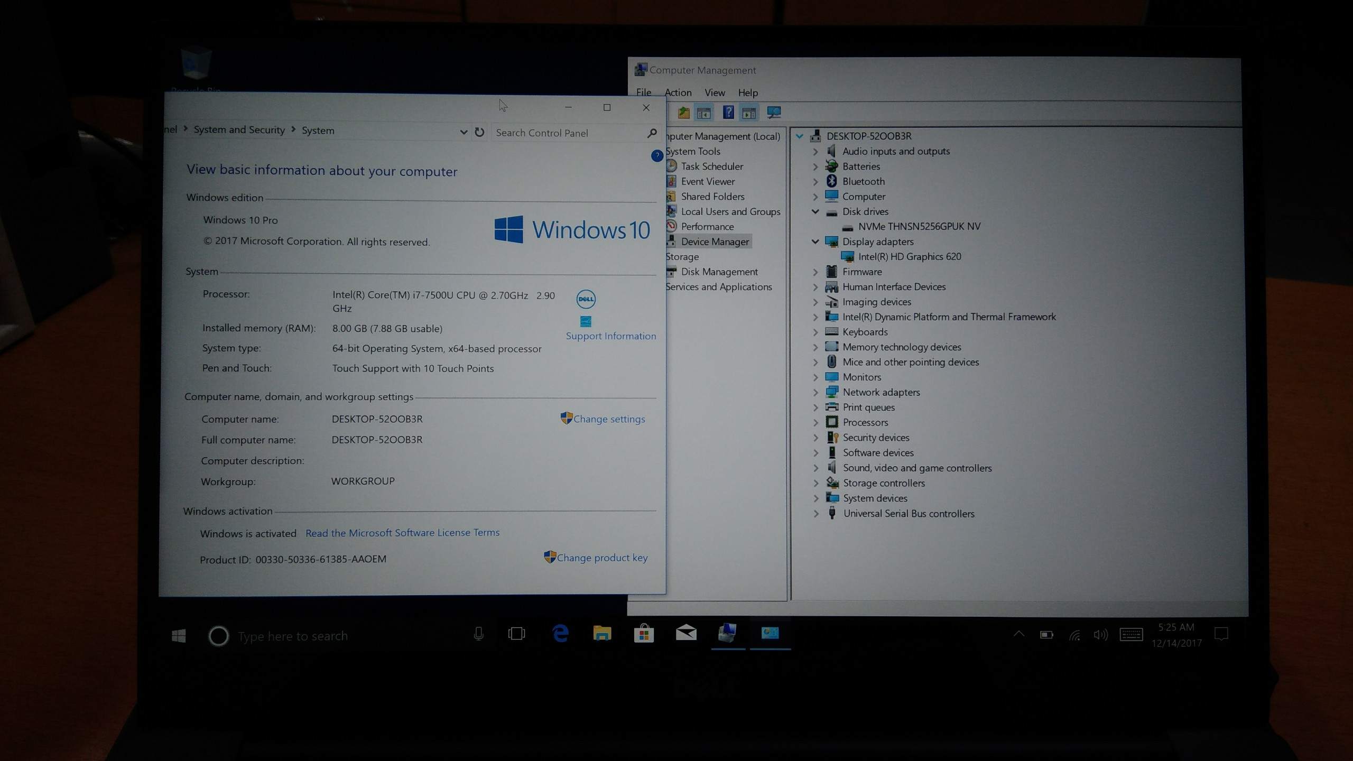
Task: Select the Intel(R) HD Graphics 620 device
Action: (909, 256)
